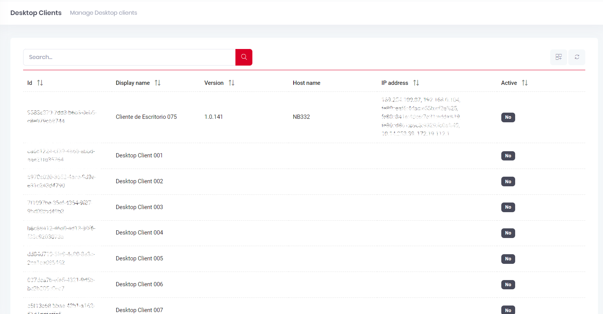Click the No badge for Cliente de Escritorio 075
This screenshot has width=603, height=314.
pyautogui.click(x=508, y=117)
